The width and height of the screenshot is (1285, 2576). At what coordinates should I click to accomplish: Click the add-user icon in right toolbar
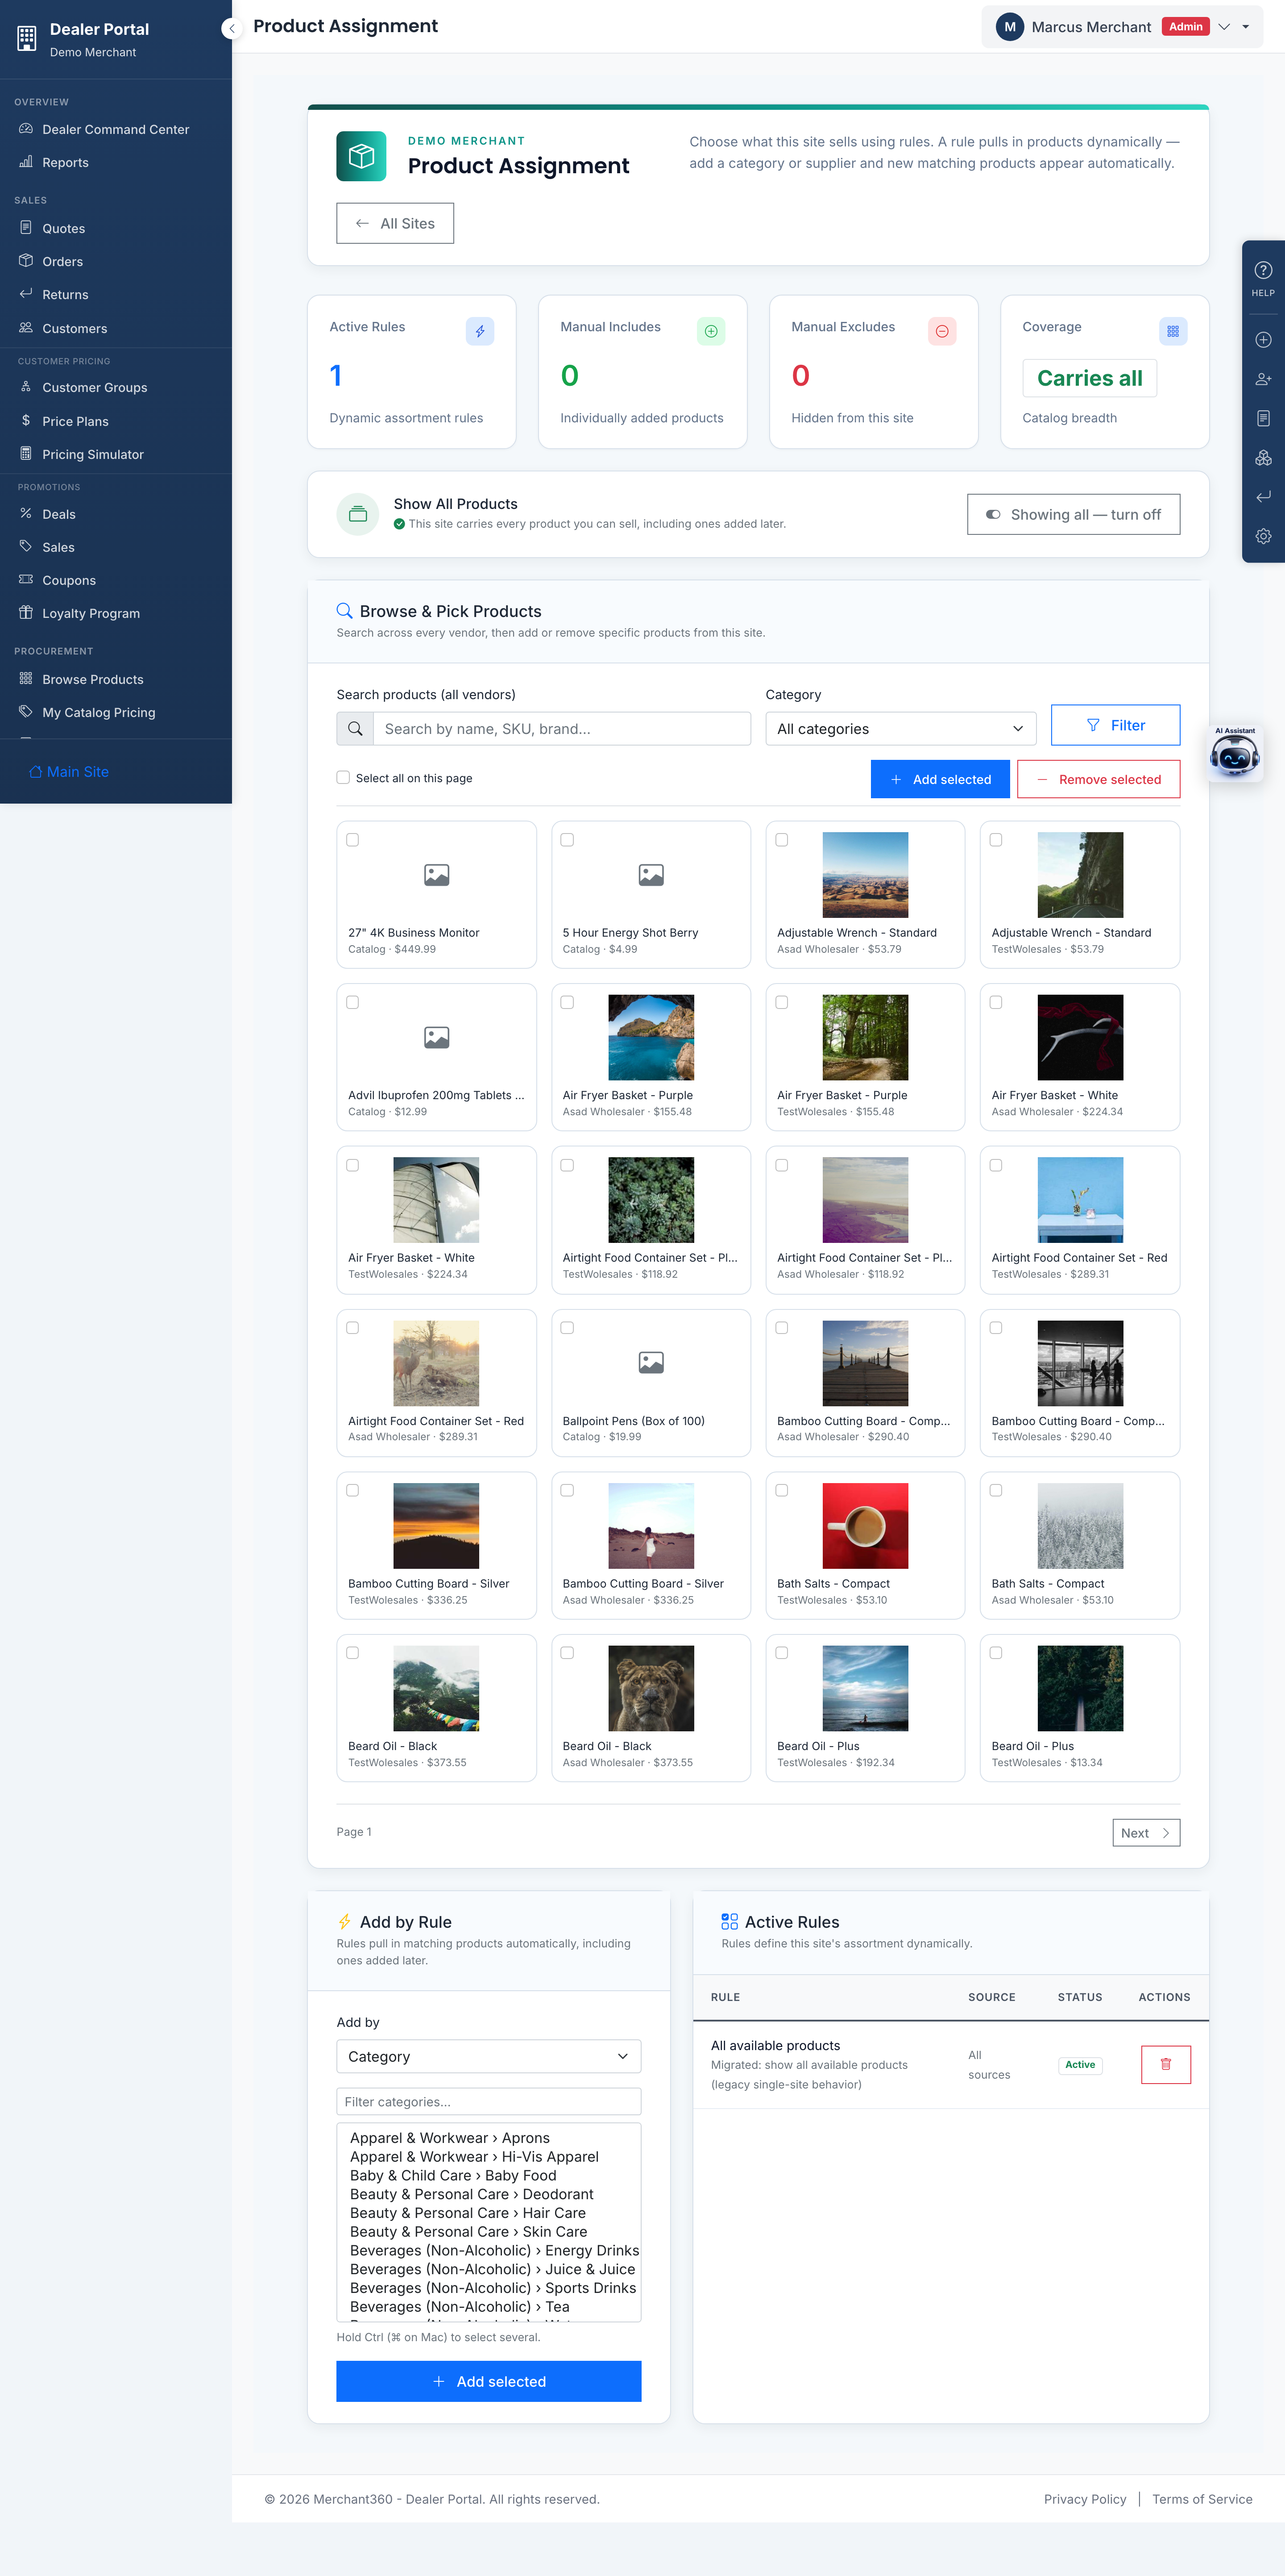(1263, 379)
